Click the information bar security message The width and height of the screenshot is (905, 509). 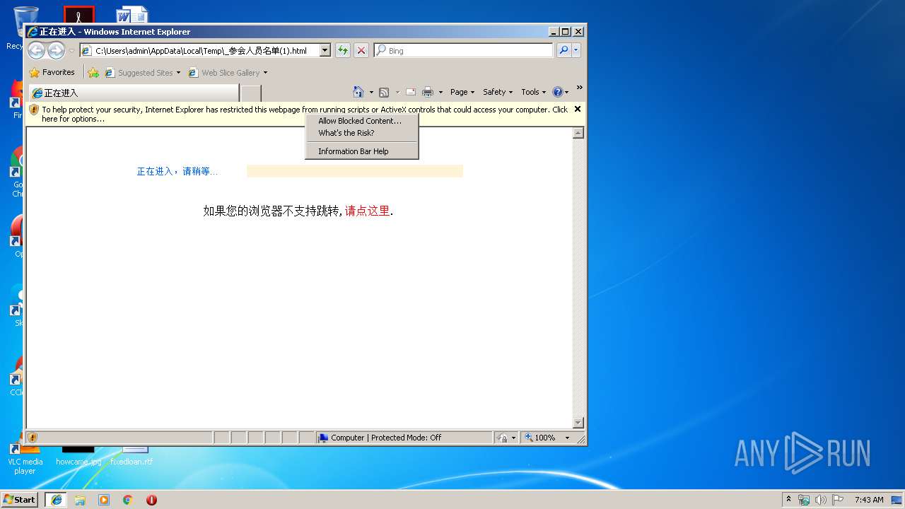[305, 114]
